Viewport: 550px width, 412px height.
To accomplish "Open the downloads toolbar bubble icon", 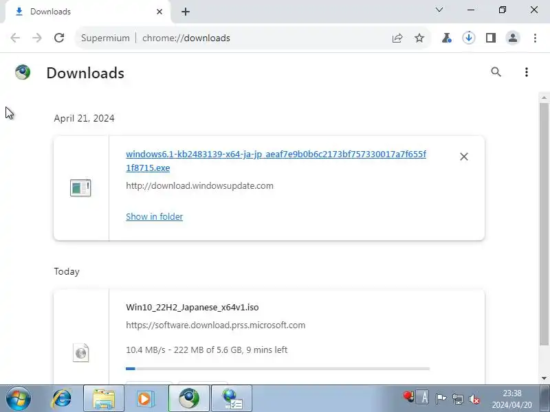I will tap(469, 38).
